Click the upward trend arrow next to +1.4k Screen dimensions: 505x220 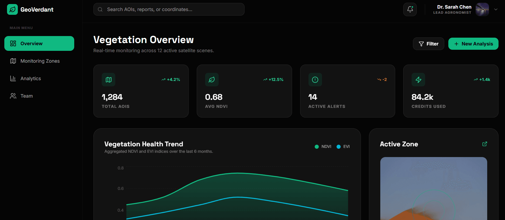point(476,80)
